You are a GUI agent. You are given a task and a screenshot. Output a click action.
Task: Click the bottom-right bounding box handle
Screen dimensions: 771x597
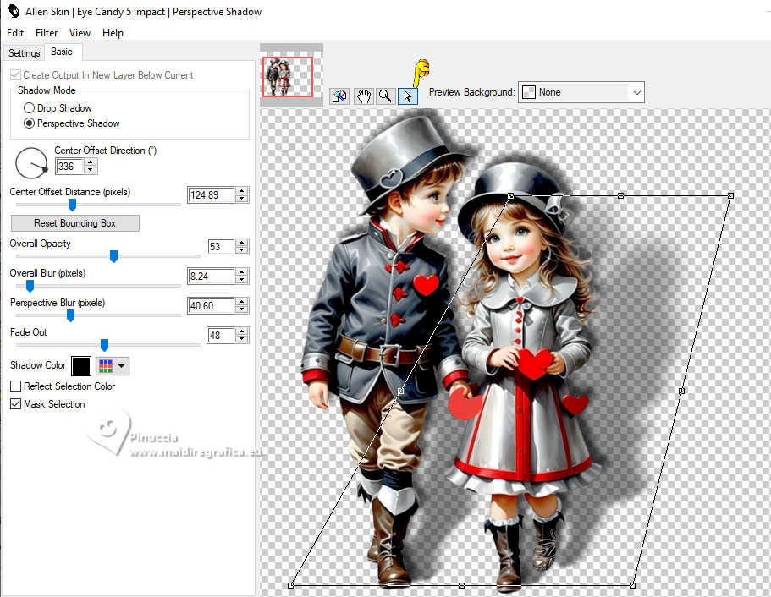point(632,585)
